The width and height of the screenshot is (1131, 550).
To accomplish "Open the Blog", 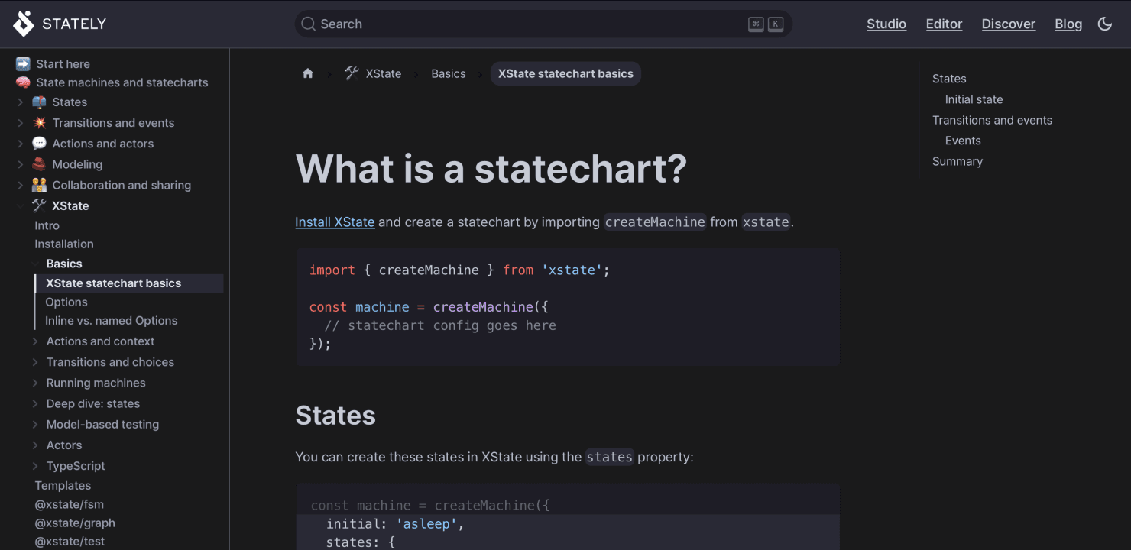I will pyautogui.click(x=1068, y=24).
